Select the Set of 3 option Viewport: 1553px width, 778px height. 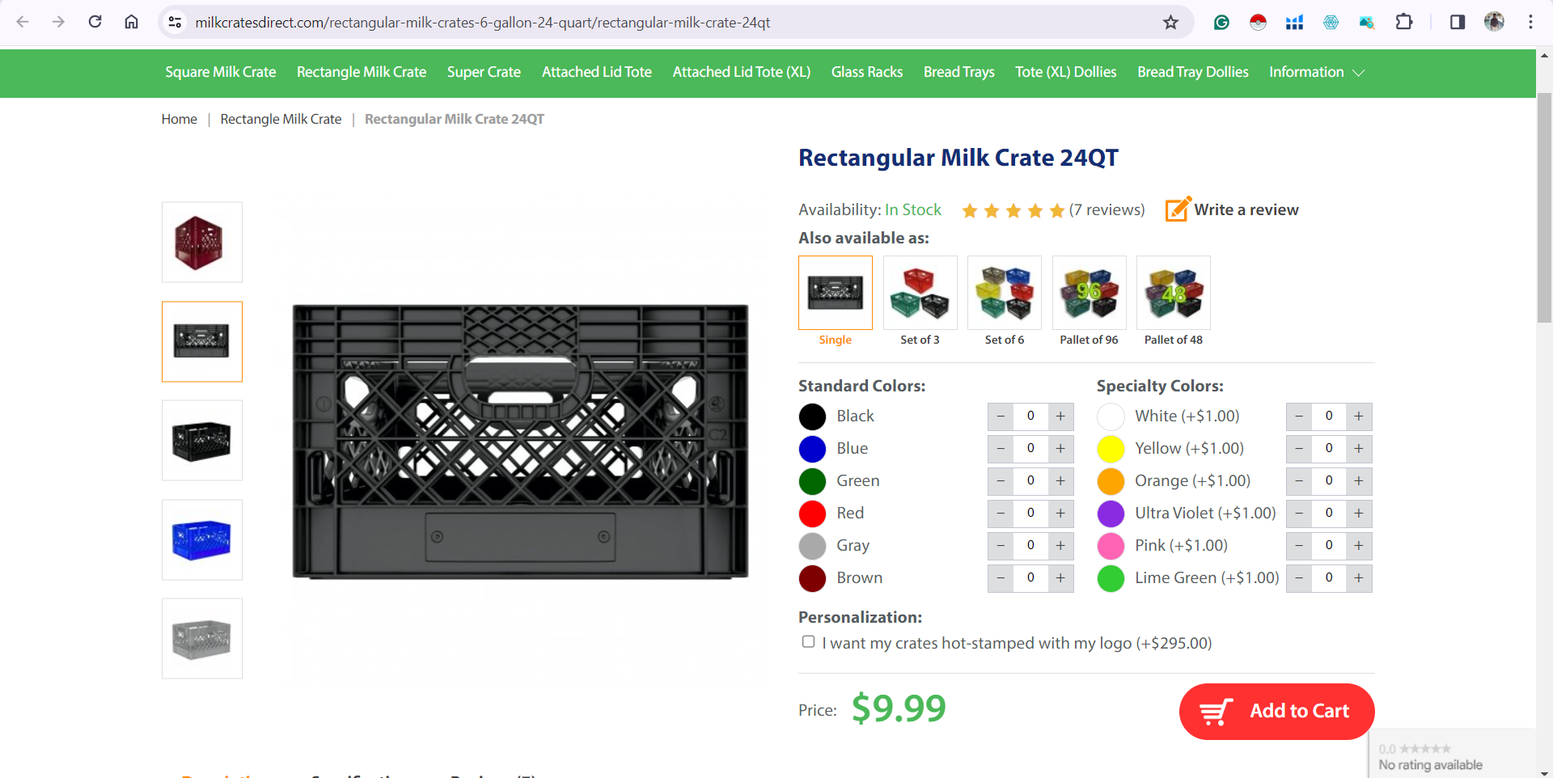pyautogui.click(x=920, y=301)
